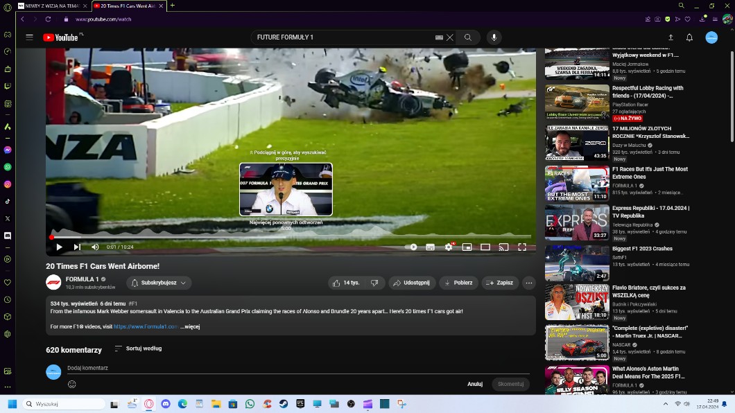The height and width of the screenshot is (413, 735).
Task: Like the video with thumbs up
Action: pyautogui.click(x=345, y=283)
